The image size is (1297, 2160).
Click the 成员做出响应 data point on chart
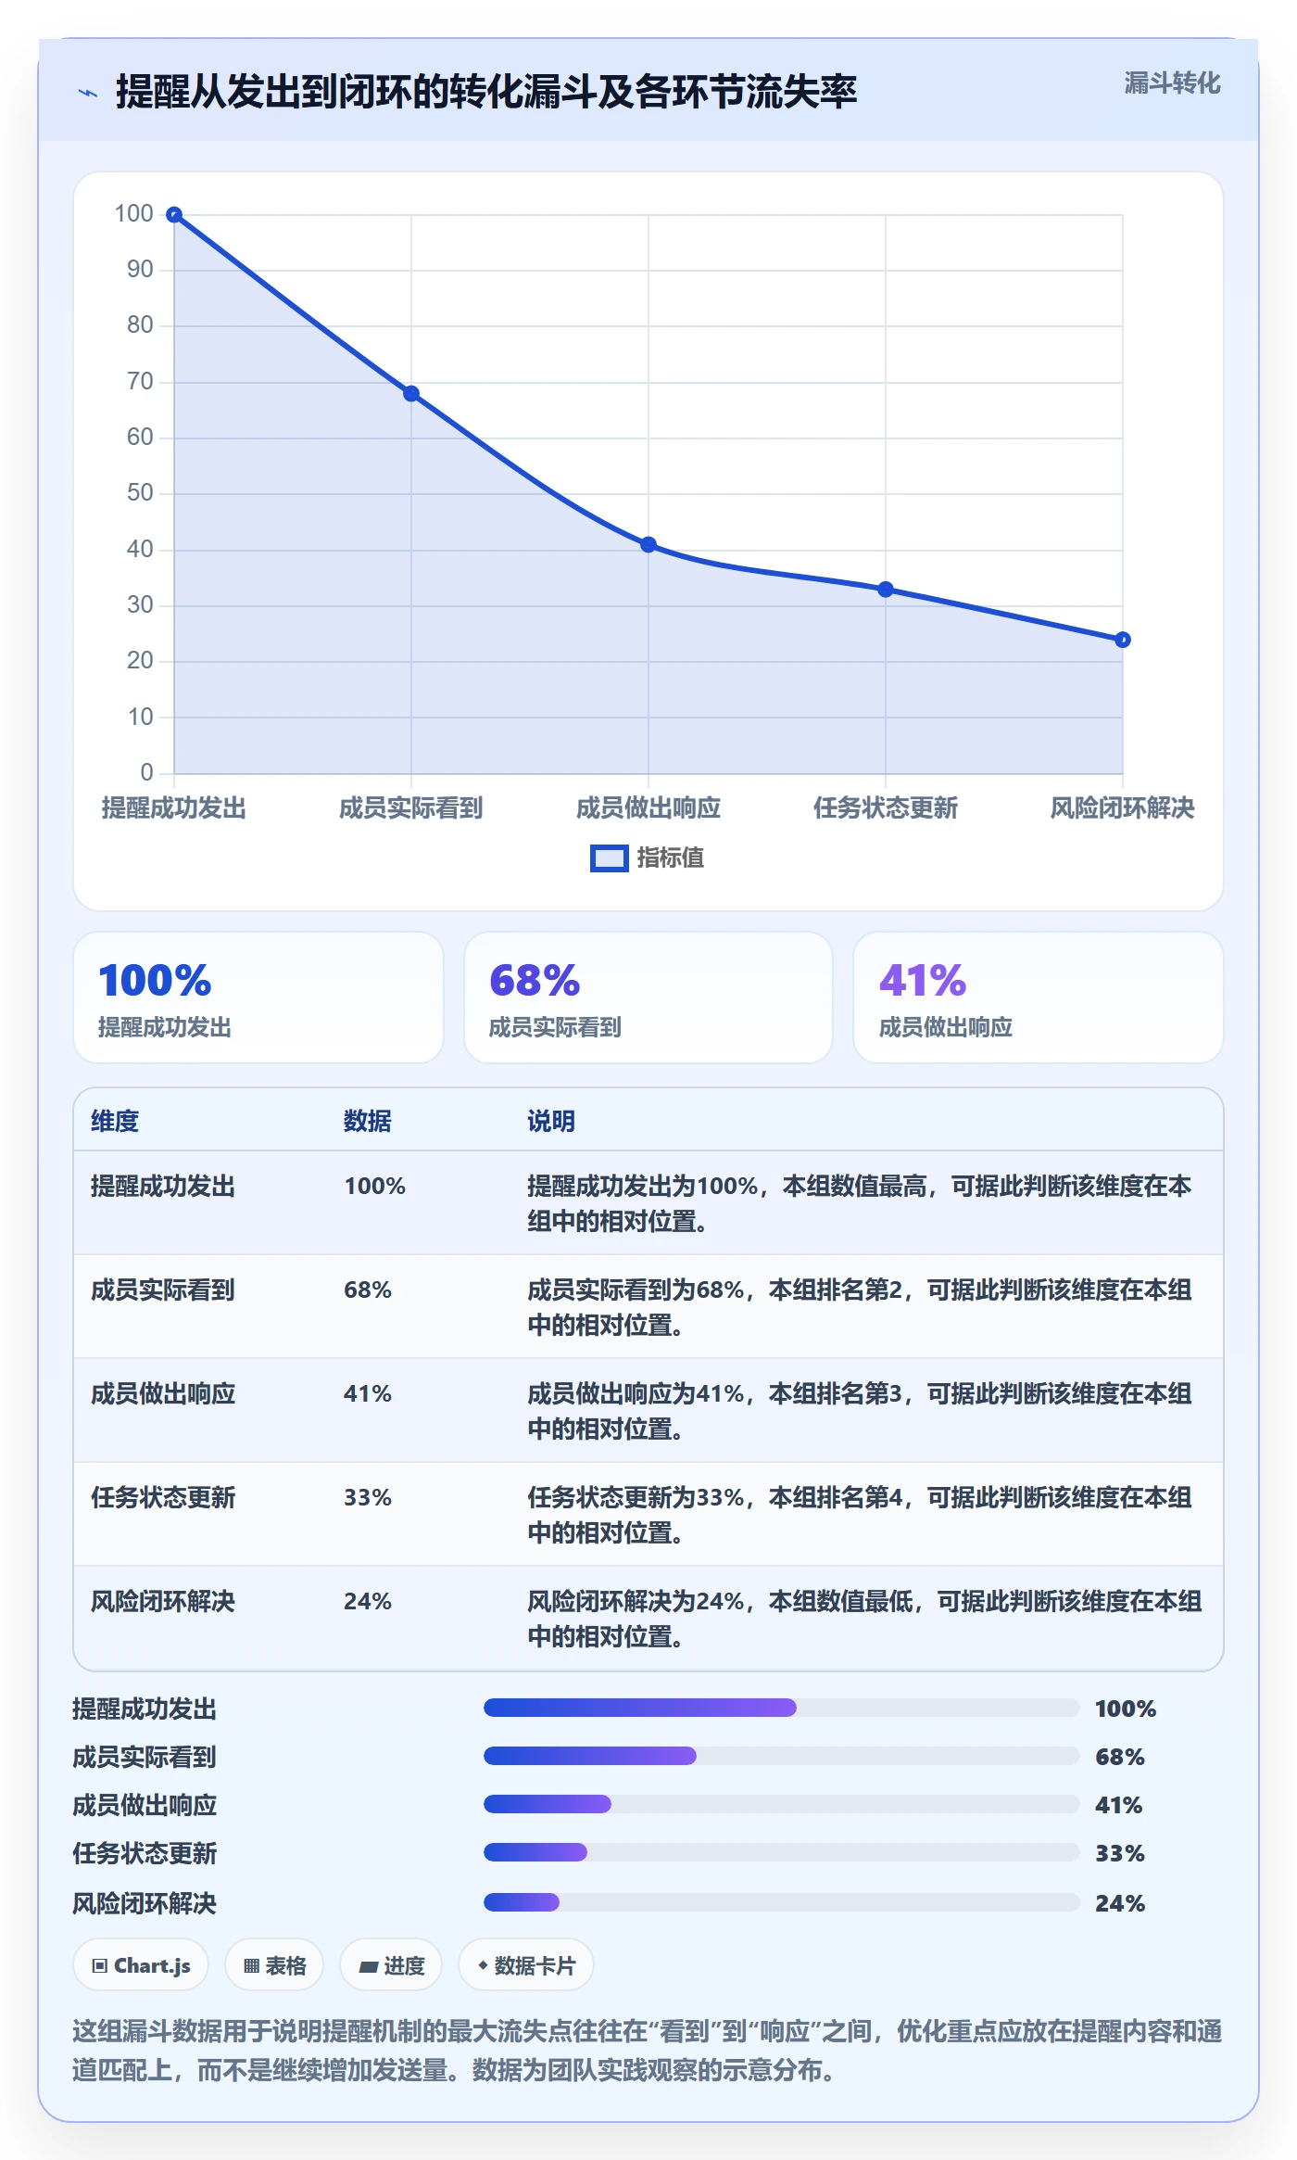tap(648, 545)
